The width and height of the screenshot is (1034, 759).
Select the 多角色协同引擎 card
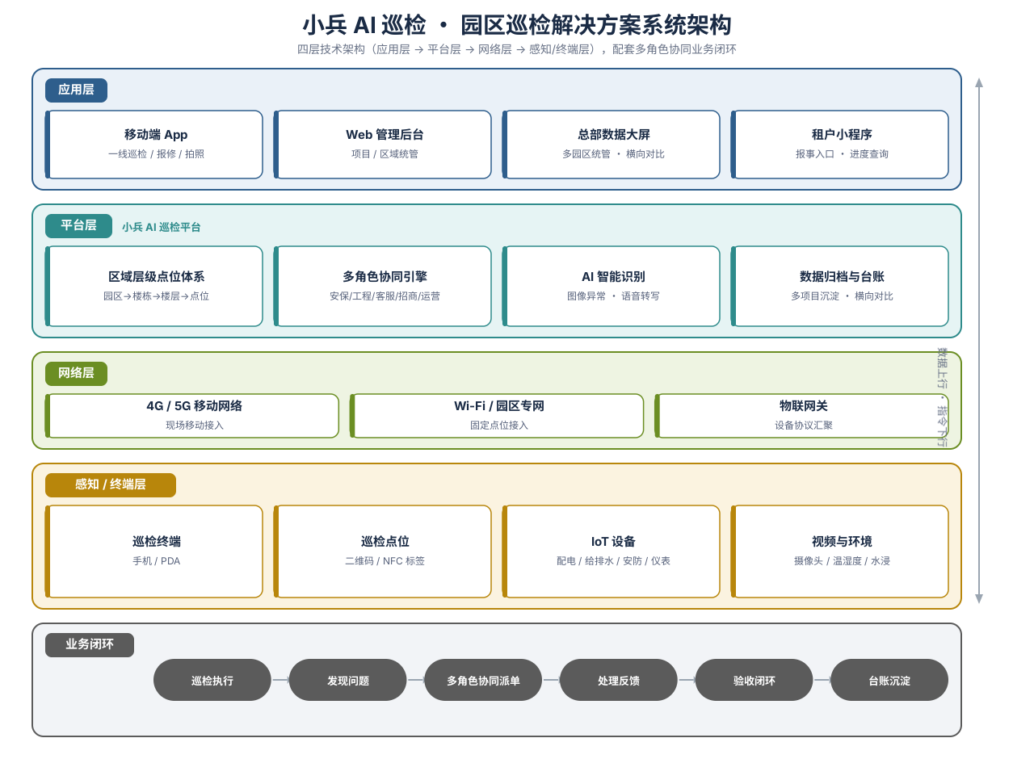[383, 287]
